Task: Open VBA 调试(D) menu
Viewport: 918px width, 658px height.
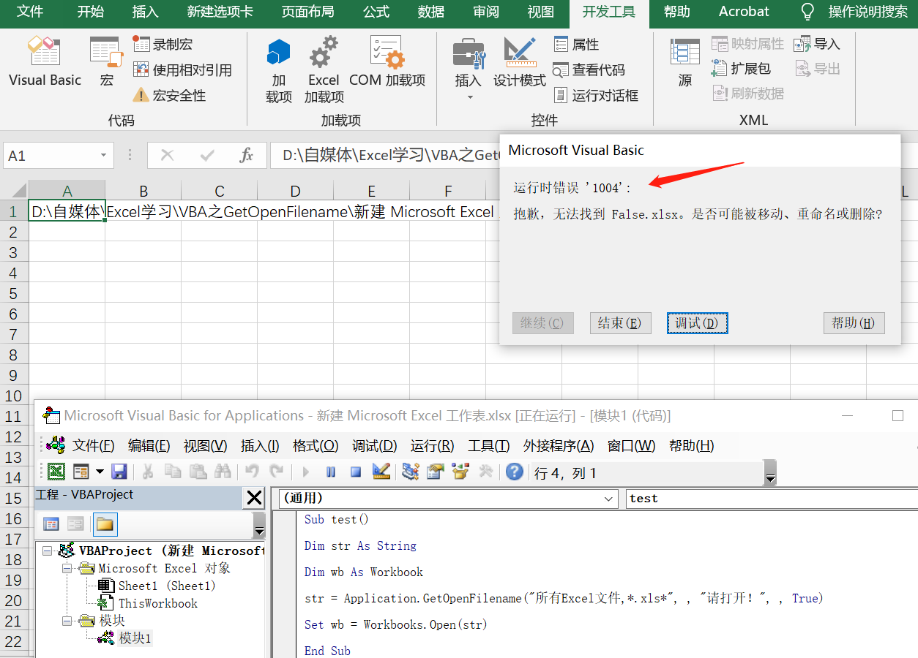Action: tap(374, 446)
